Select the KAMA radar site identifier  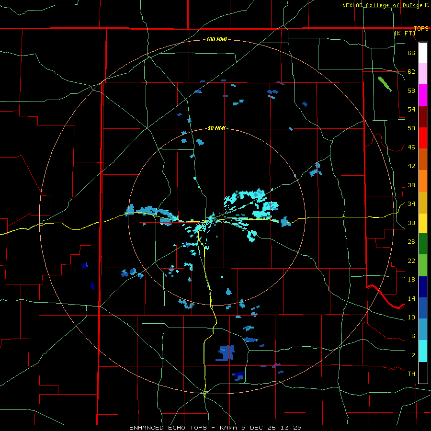tap(228, 428)
